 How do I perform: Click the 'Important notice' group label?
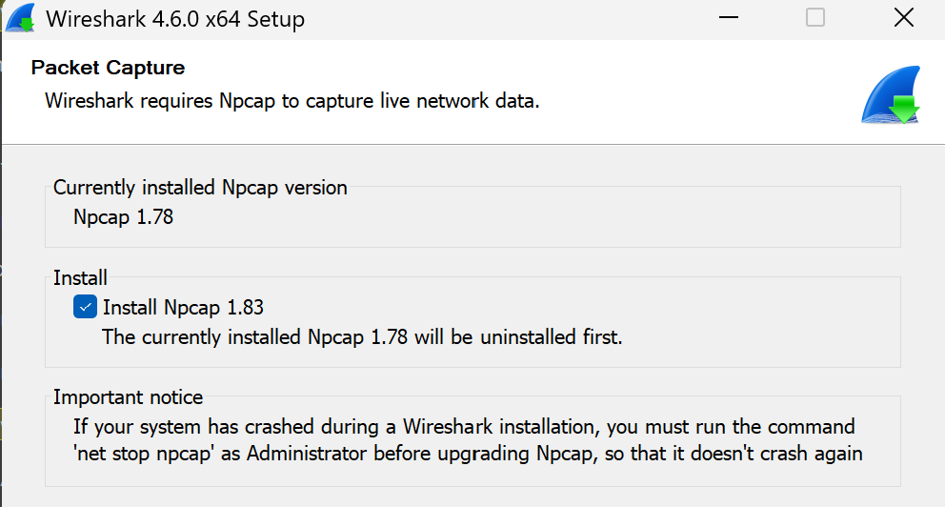click(x=128, y=397)
